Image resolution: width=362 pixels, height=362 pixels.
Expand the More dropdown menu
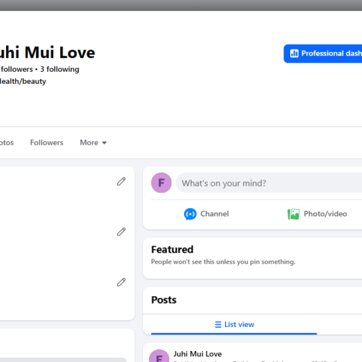(x=93, y=142)
